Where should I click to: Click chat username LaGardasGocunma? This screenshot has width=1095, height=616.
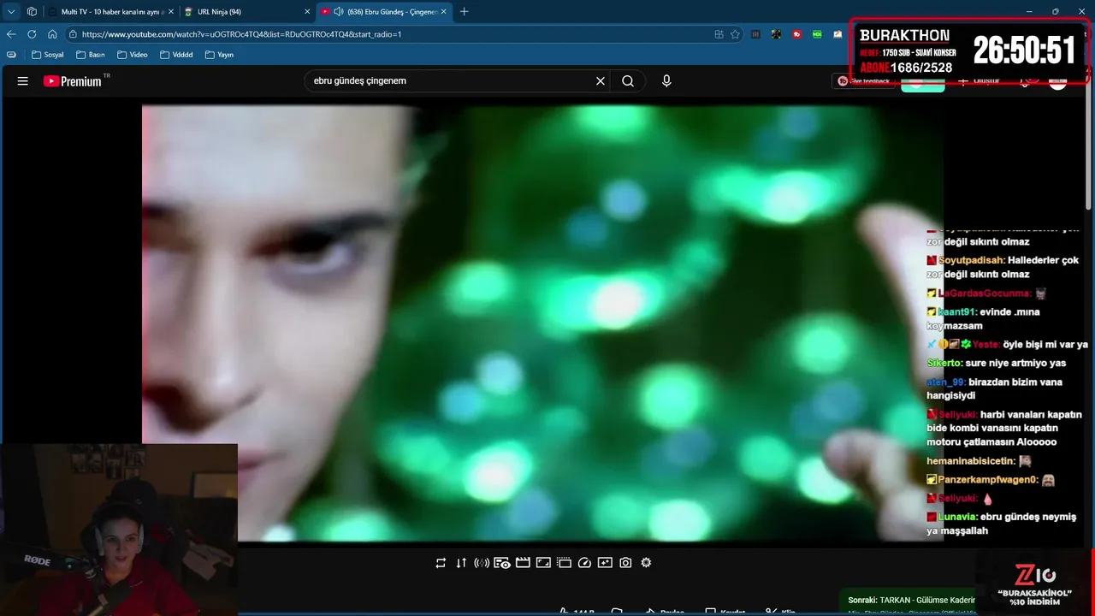coord(984,293)
